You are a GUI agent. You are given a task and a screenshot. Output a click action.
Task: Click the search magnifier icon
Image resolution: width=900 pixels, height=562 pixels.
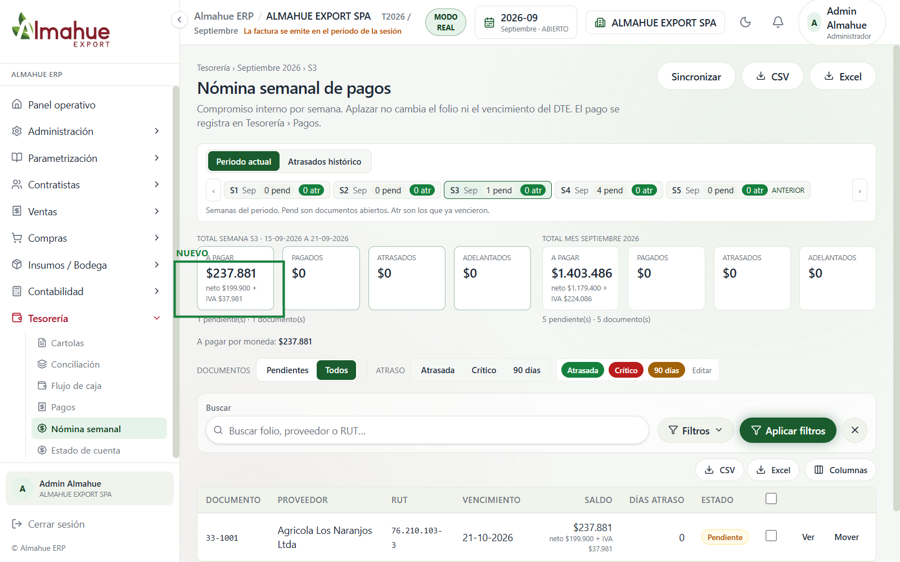(x=218, y=430)
